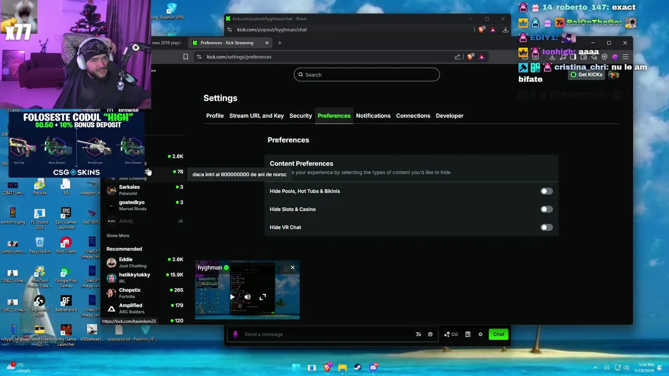Click Brave icon in the taskbar
Image resolution: width=669 pixels, height=376 pixels.
(327, 368)
